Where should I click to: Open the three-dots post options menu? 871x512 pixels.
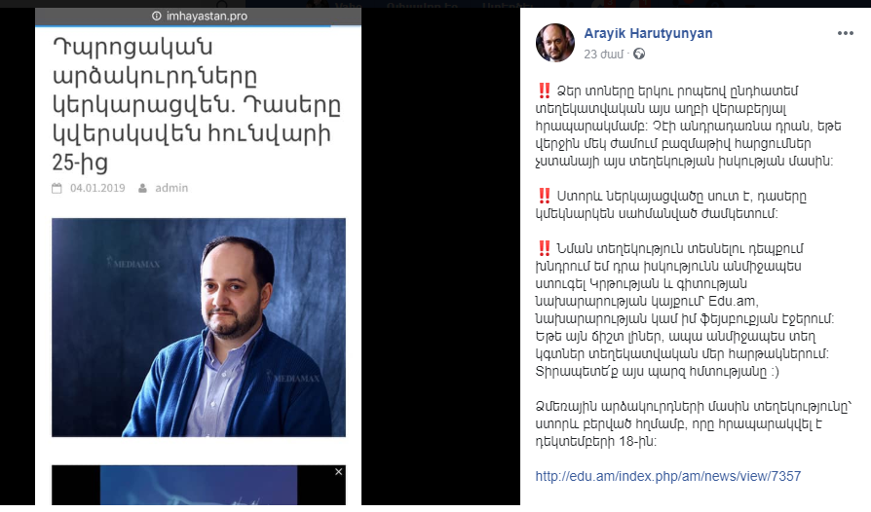click(x=845, y=33)
